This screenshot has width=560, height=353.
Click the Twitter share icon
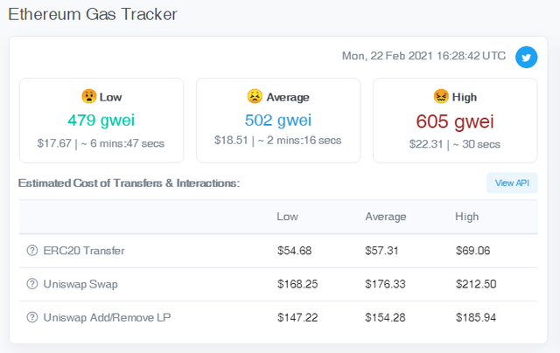(526, 57)
